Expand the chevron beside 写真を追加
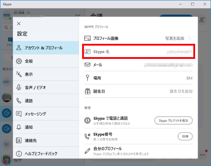 pos(190,39)
